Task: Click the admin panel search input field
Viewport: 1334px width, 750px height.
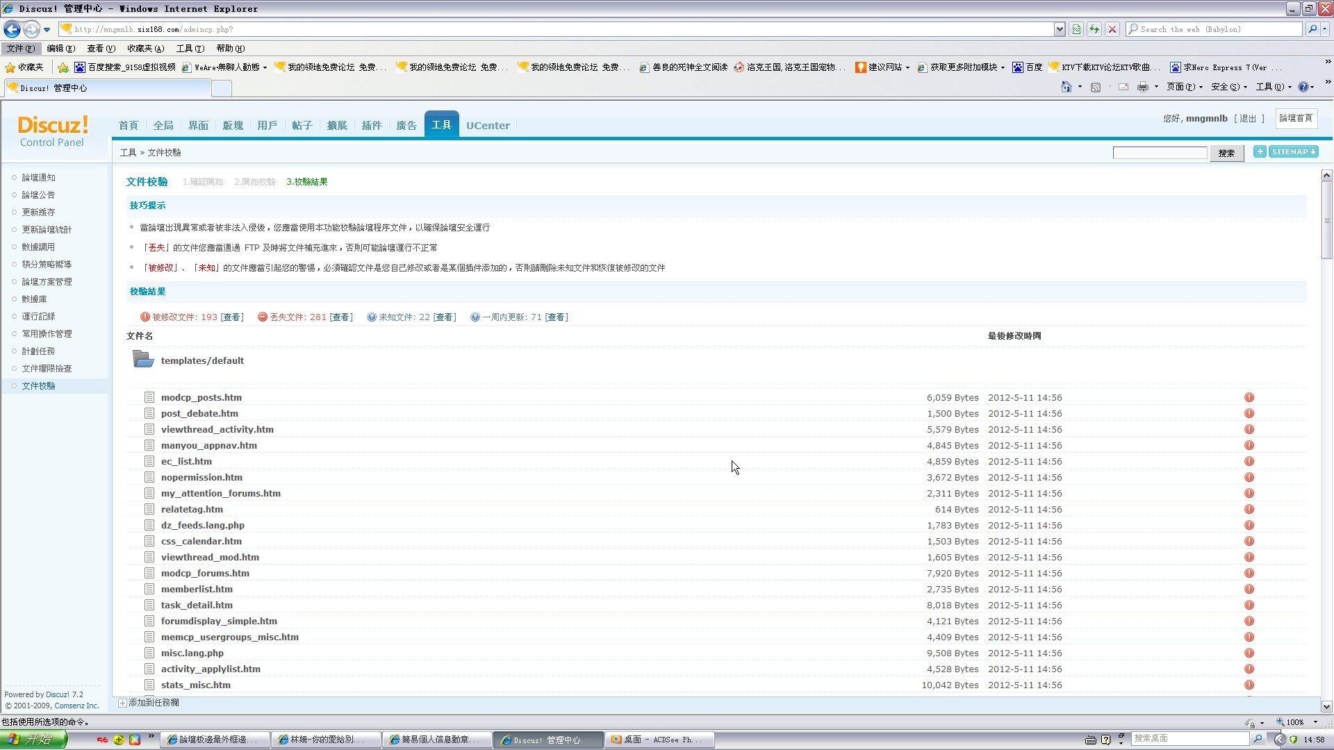Action: [x=1160, y=152]
